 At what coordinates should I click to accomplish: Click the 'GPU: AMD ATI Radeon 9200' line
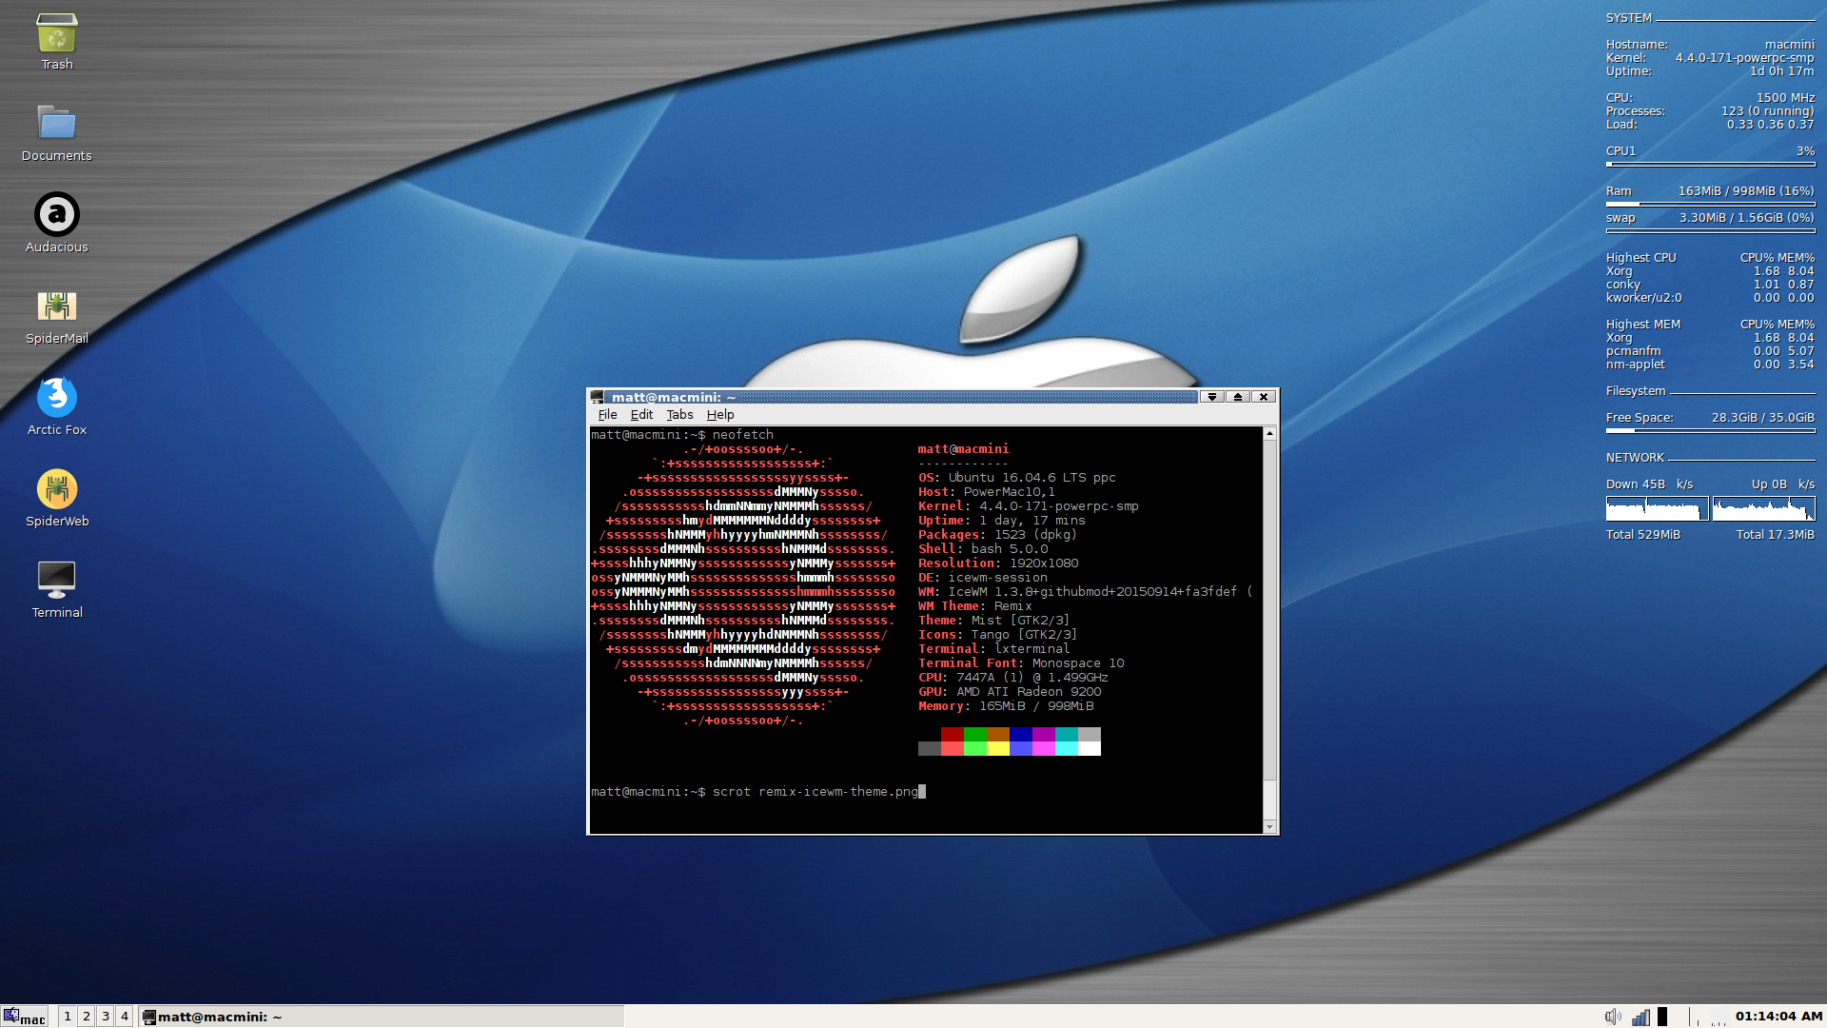coord(1010,692)
